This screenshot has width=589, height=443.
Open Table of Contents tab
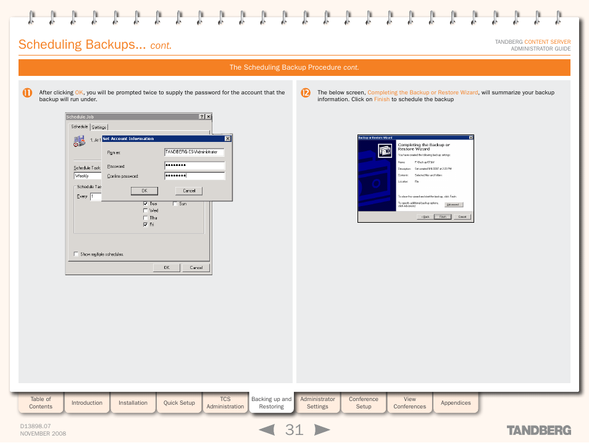pos(41,403)
